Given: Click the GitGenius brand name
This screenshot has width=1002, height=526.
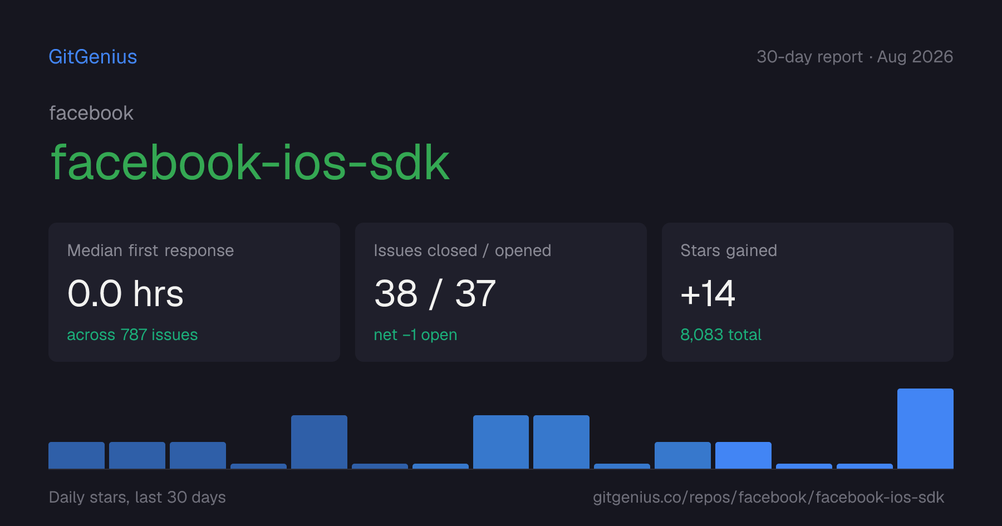Looking at the screenshot, I should pyautogui.click(x=93, y=57).
